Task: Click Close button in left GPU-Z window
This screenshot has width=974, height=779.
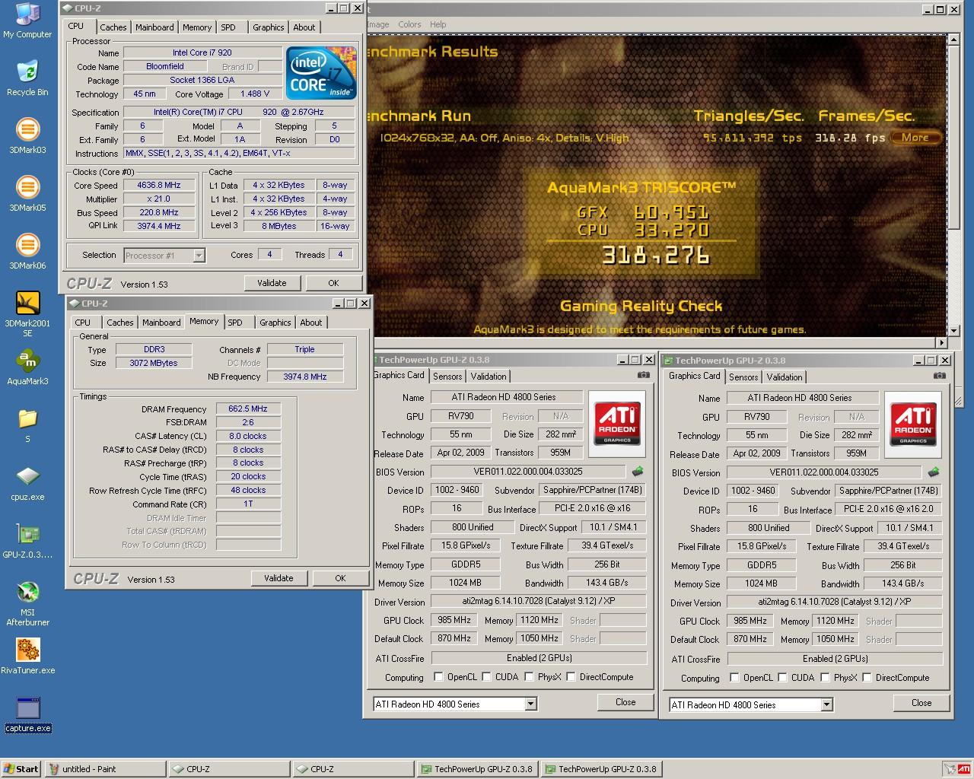Action: (625, 702)
